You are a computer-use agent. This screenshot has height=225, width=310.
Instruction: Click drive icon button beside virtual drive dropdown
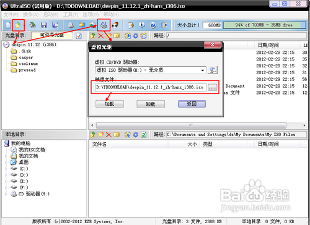[213, 70]
